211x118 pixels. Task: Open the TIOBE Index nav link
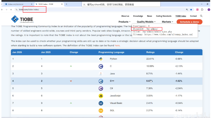pos(181,16)
